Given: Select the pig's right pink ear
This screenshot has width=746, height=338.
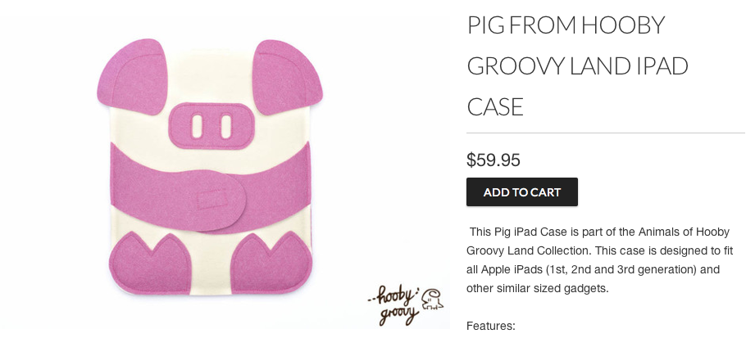Looking at the screenshot, I should coord(288,77).
